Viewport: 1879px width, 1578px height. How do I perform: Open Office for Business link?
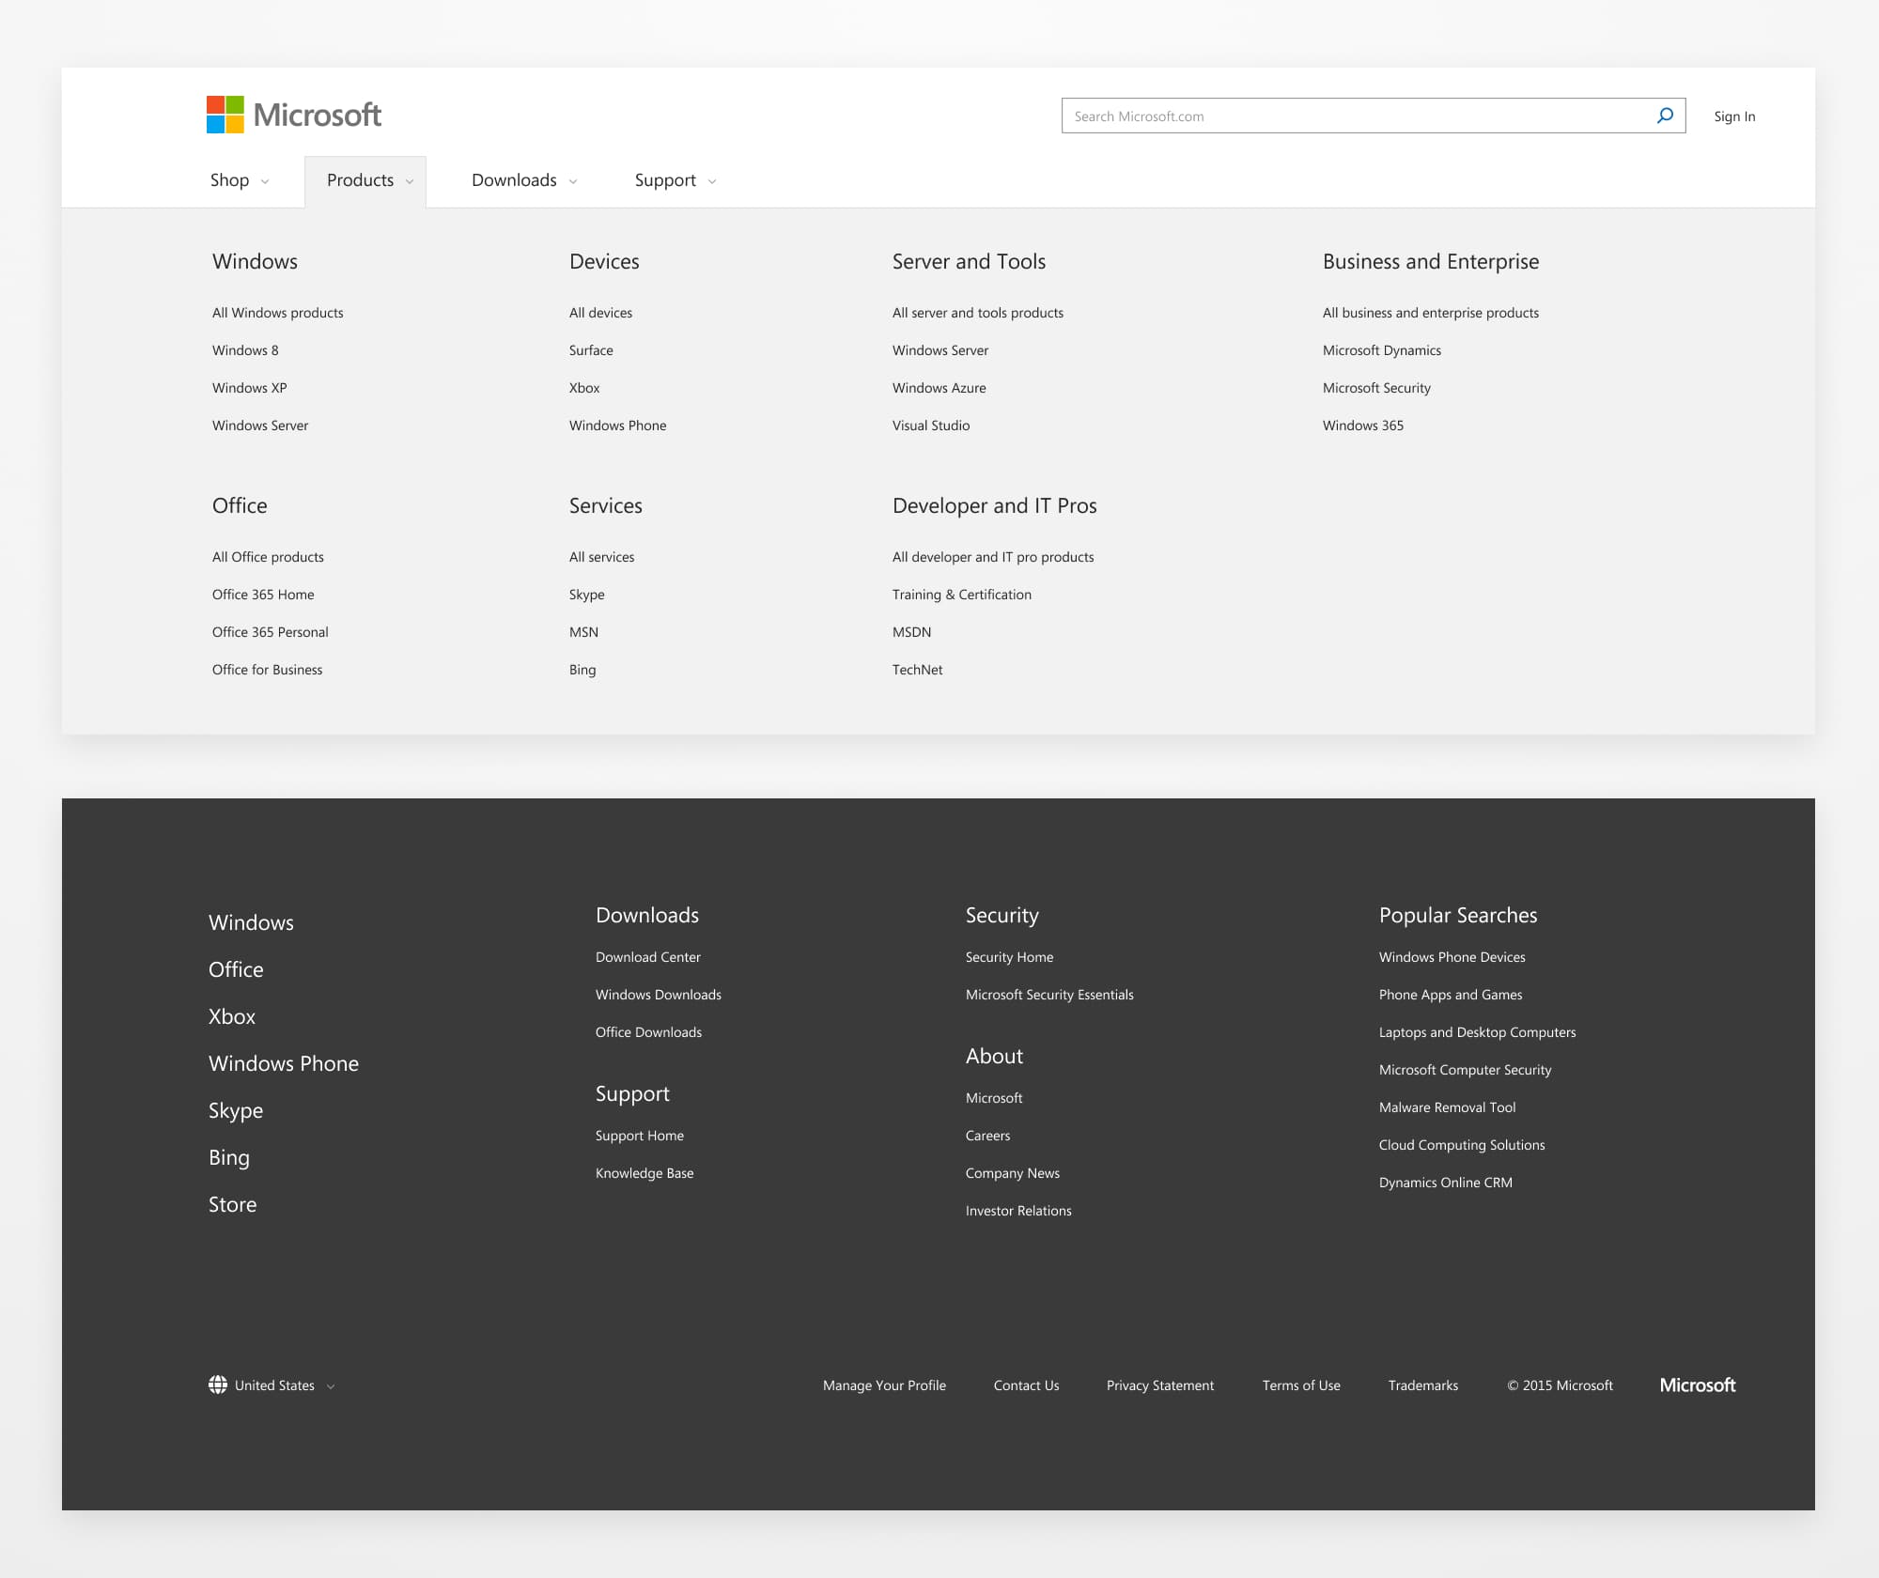click(x=267, y=670)
